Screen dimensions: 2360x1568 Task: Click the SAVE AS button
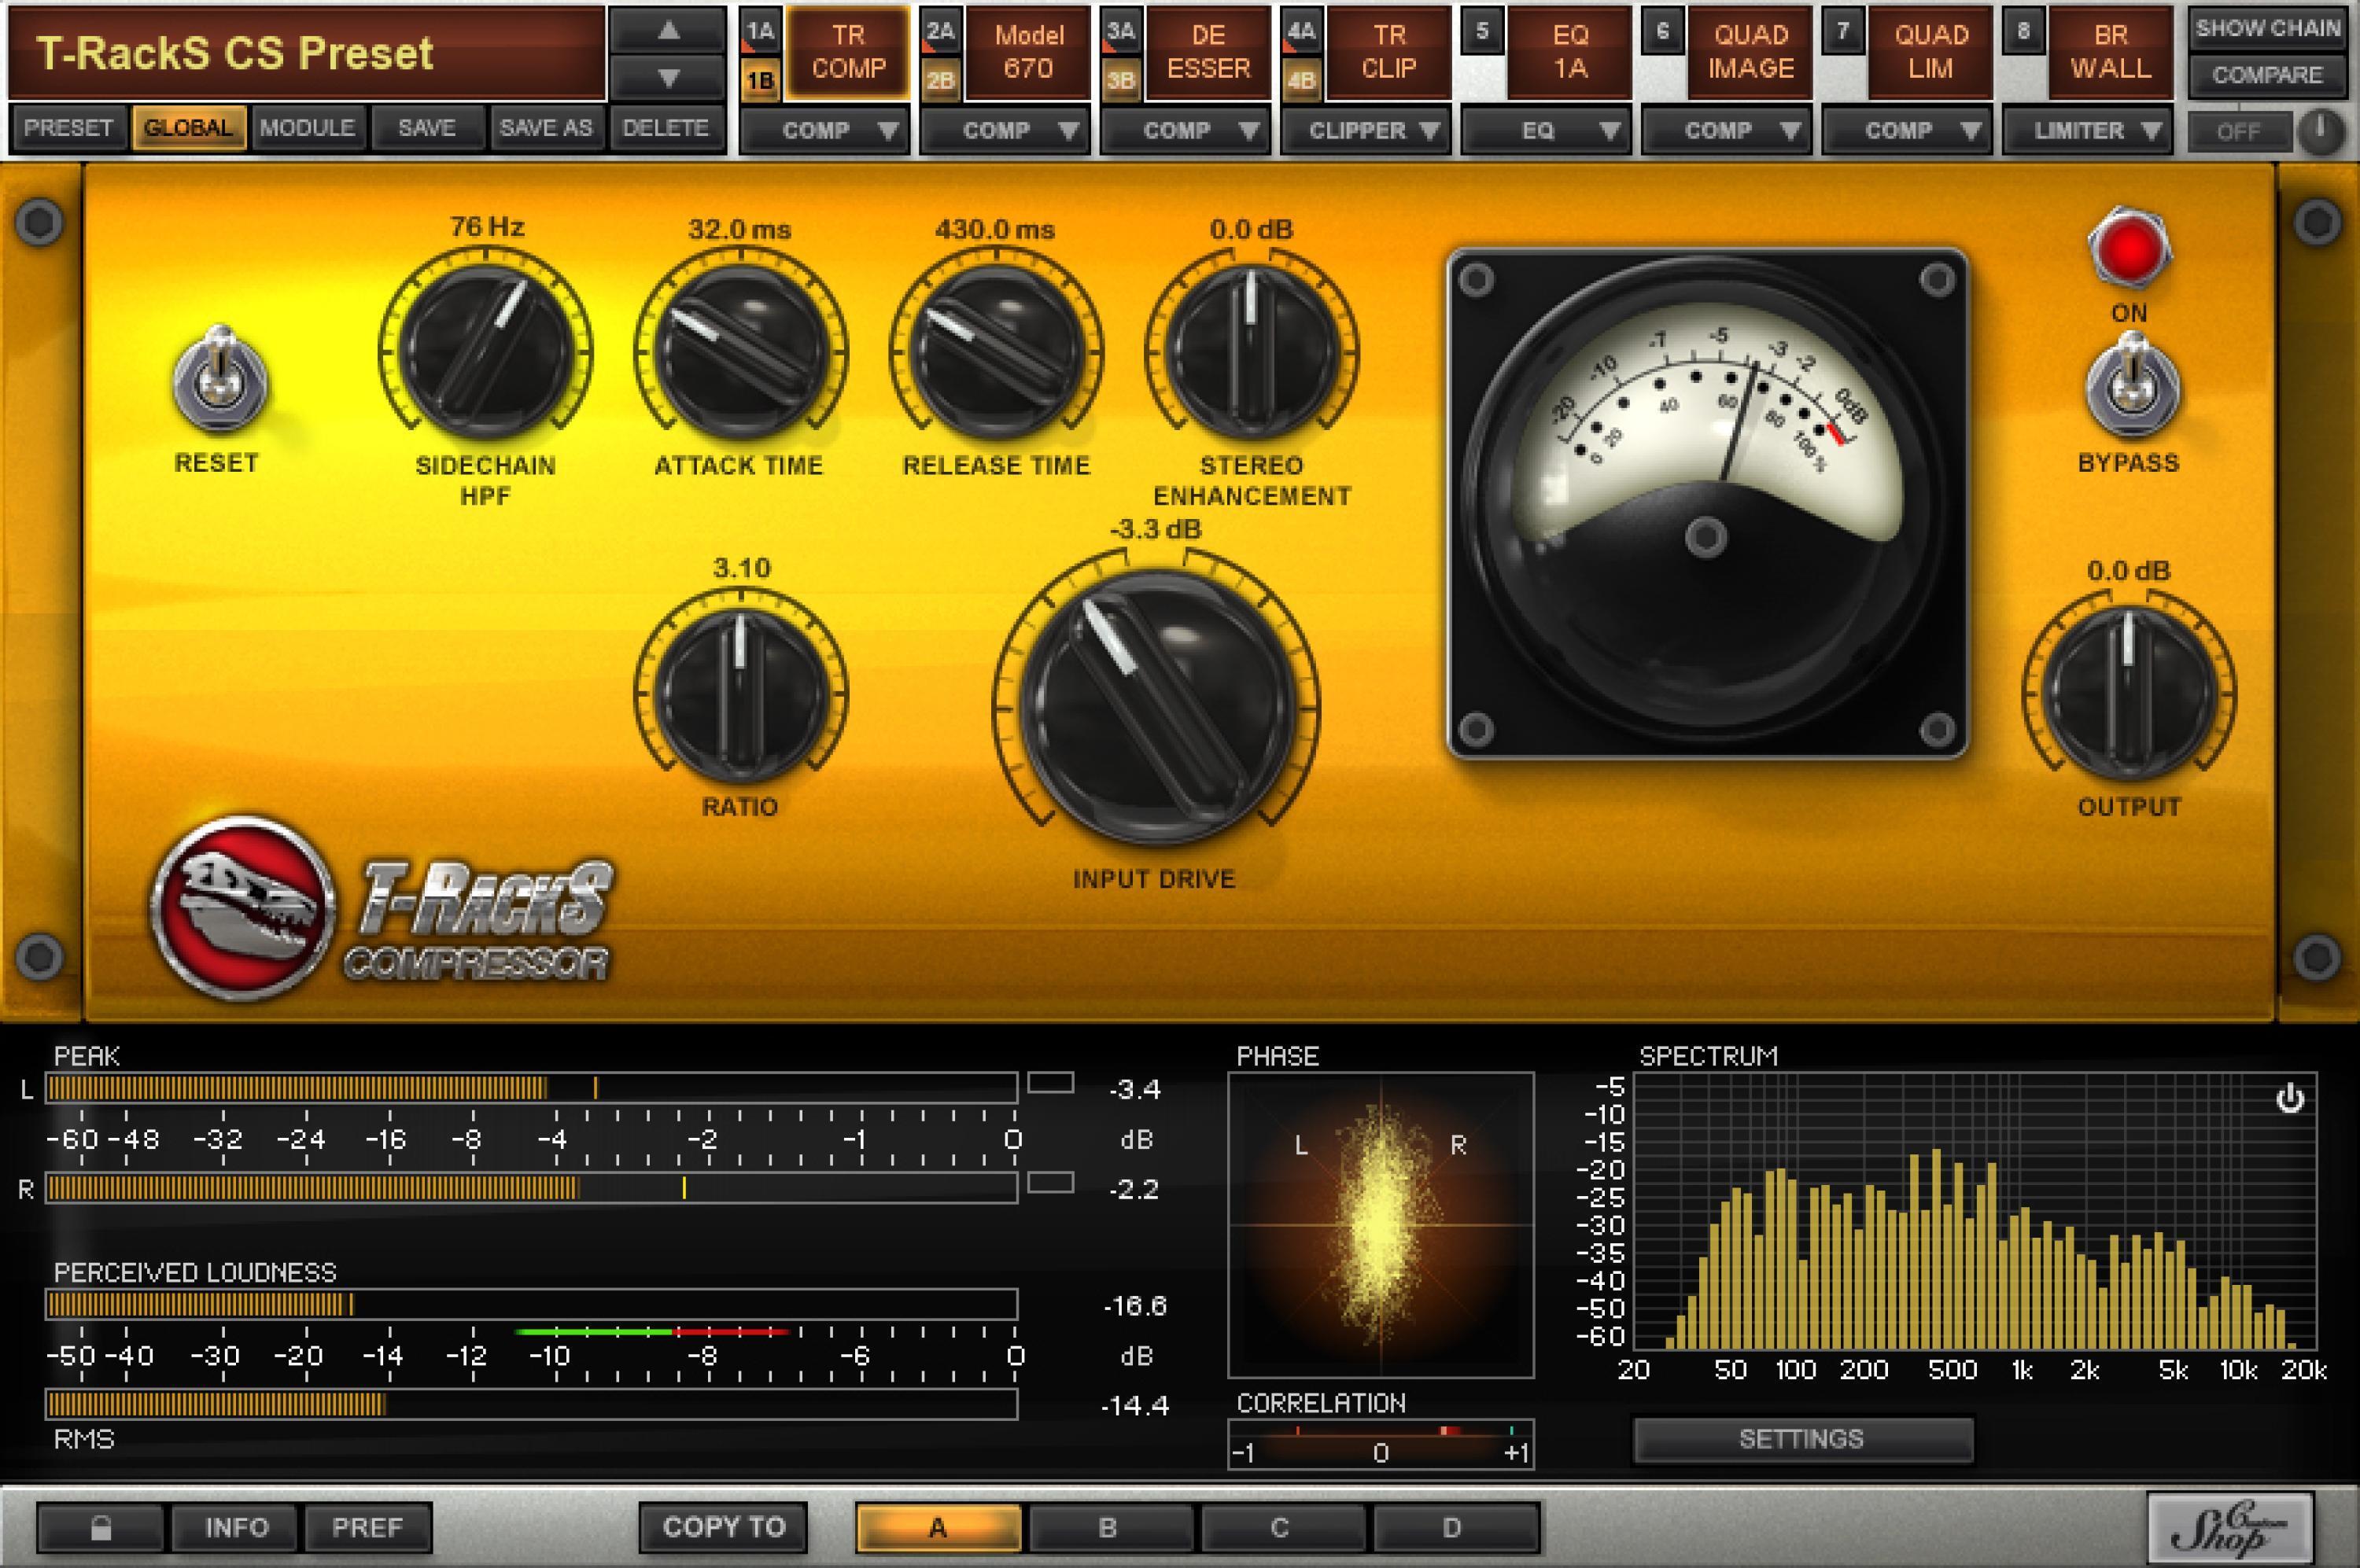[546, 128]
